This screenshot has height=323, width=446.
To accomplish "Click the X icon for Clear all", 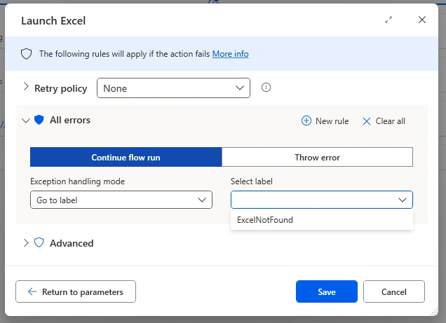I will coord(366,121).
